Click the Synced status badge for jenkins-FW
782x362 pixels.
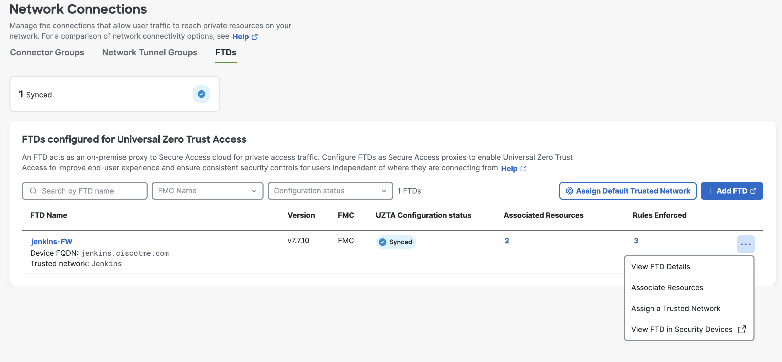click(x=396, y=242)
